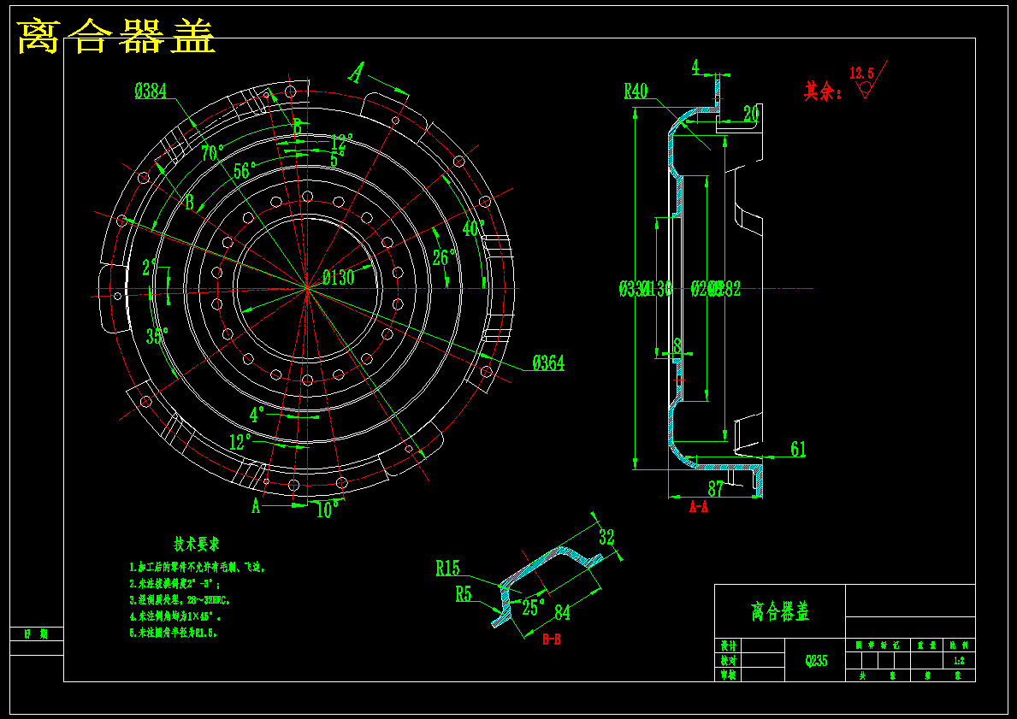Click the 1:2 scale value

click(x=960, y=661)
